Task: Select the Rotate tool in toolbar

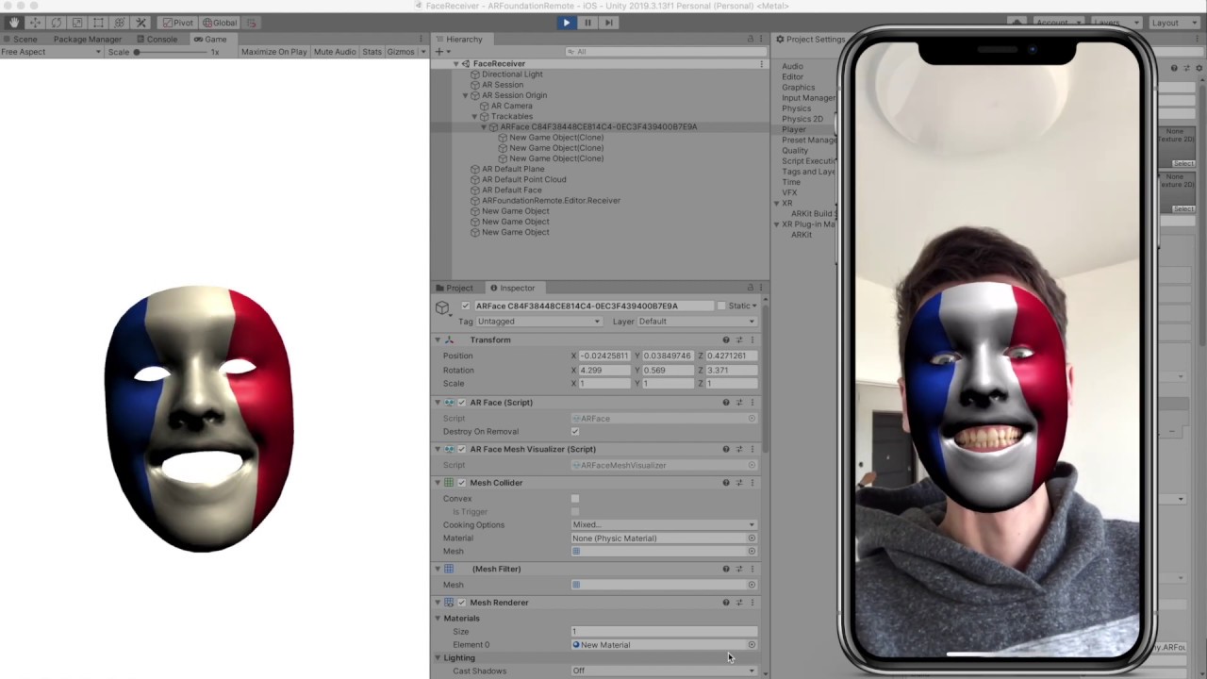Action: point(56,23)
